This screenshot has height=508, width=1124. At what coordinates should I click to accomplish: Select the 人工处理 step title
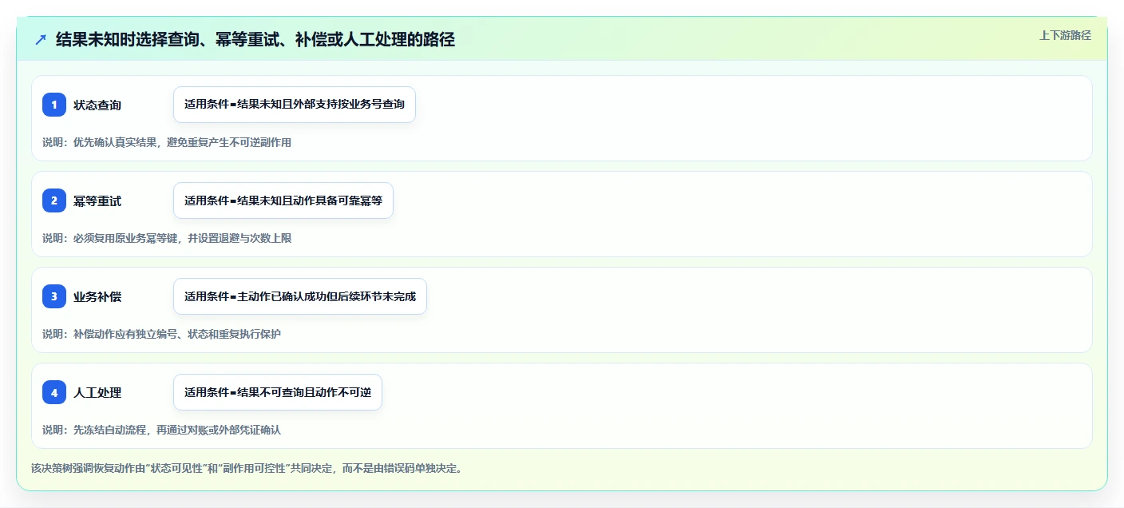[x=97, y=392]
